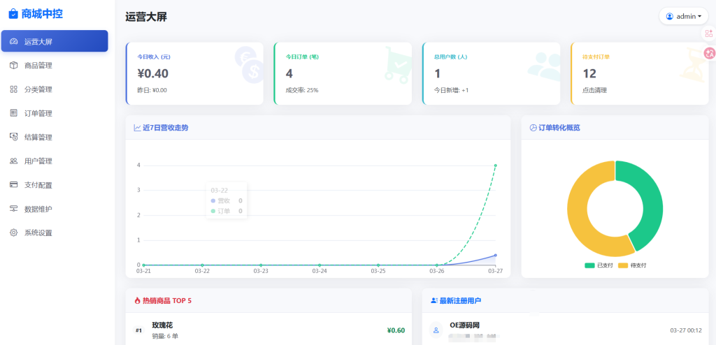Click 点击清理 in the pending orders card

594,90
